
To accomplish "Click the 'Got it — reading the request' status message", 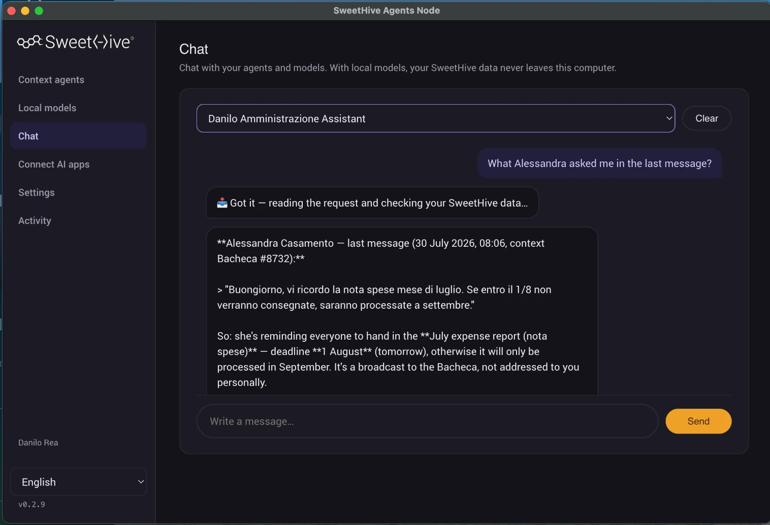I will pos(372,203).
